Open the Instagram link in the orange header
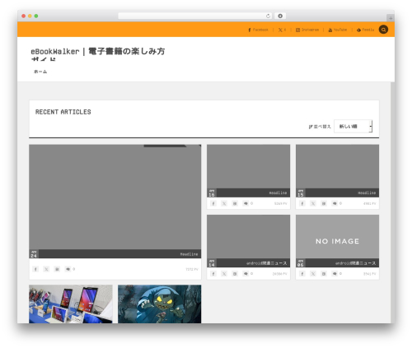The width and height of the screenshot is (412, 348). (307, 30)
